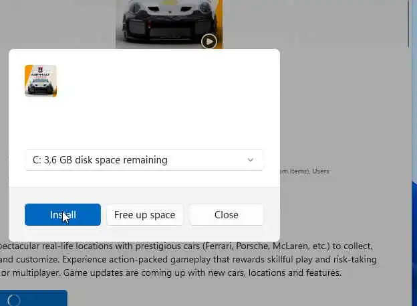Click the Asphalt game icon in the dialog
Screen dimensions: 417x306
(41, 81)
